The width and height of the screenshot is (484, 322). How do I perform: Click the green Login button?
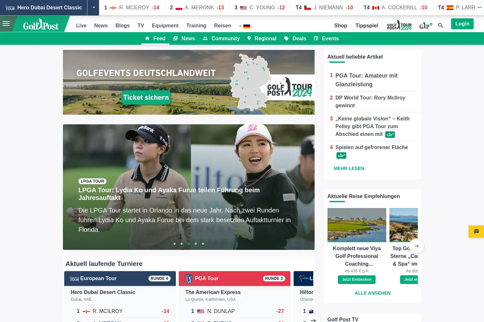462,24
